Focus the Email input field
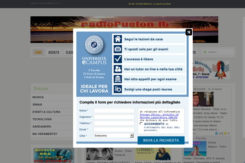This screenshot has height=163, width=245. 114,130
